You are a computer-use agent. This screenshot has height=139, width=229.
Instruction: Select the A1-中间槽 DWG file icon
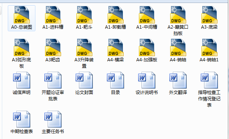[x=147, y=15]
